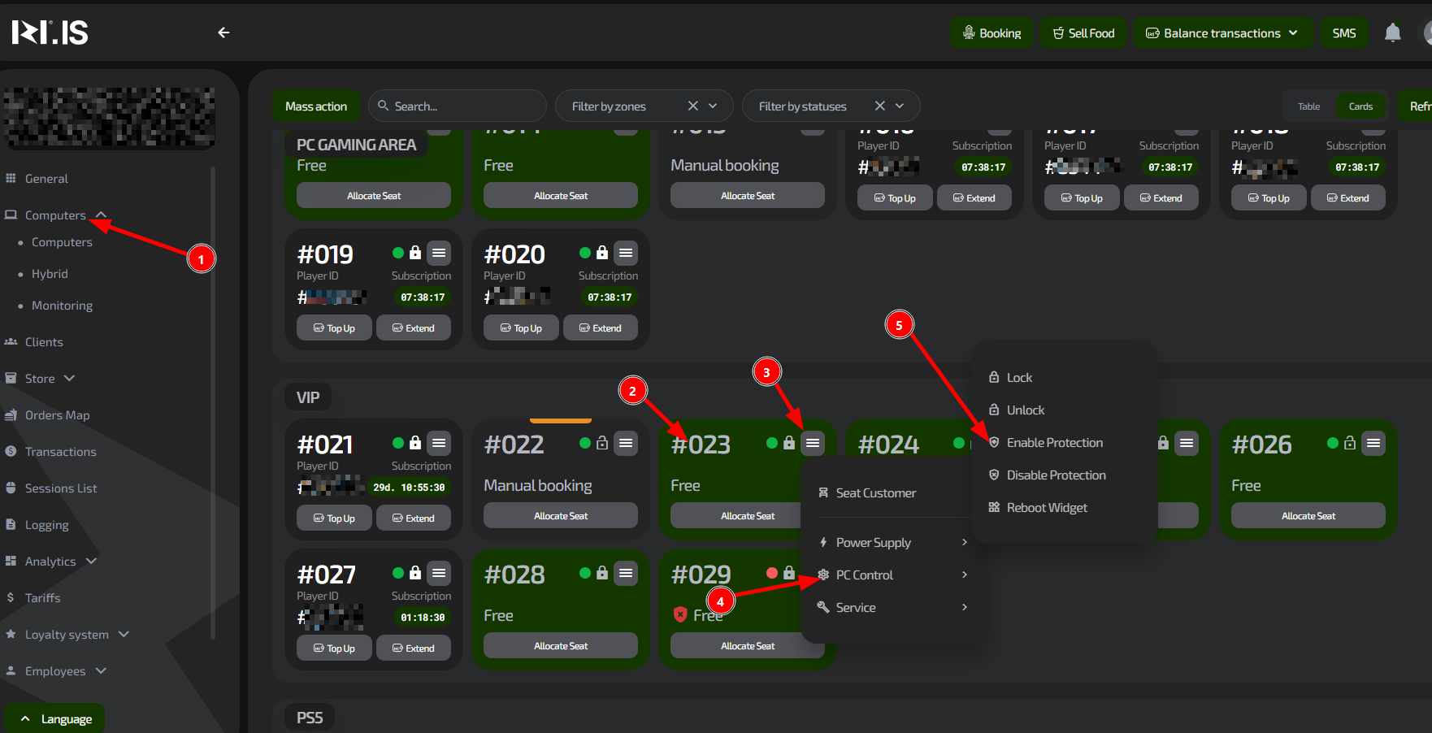
Task: Click the unlocked padlock on #022
Action: pyautogui.click(x=602, y=443)
